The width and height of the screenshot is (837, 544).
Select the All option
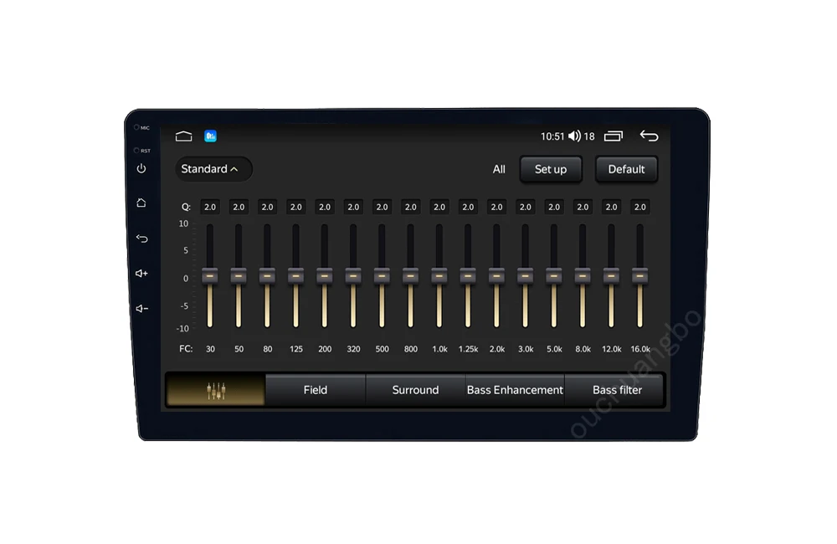click(499, 169)
